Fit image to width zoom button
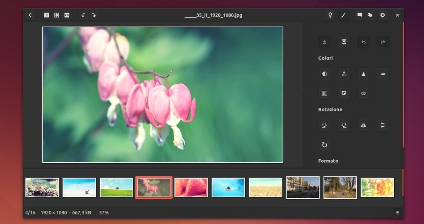 (x=67, y=15)
